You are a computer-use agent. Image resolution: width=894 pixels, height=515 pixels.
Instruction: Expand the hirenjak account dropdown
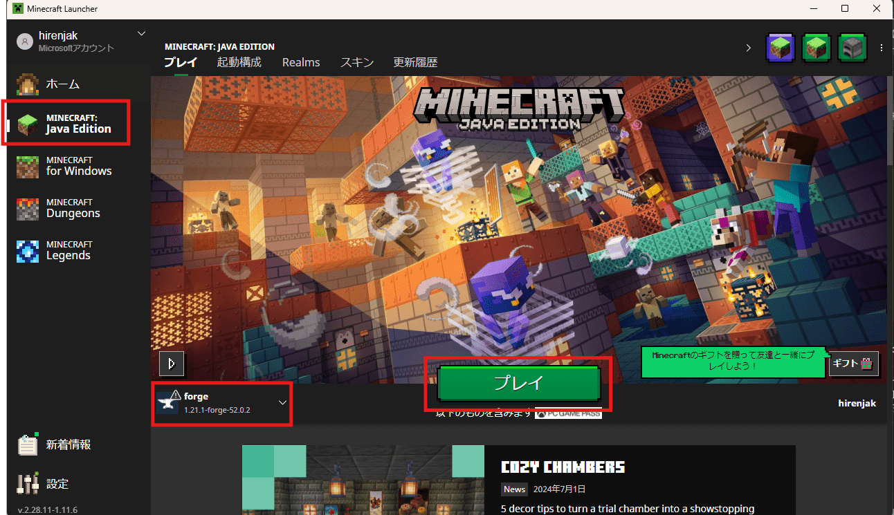(x=141, y=33)
